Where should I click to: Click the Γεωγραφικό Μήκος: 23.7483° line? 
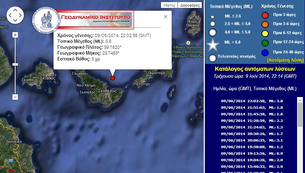[x=88, y=53]
